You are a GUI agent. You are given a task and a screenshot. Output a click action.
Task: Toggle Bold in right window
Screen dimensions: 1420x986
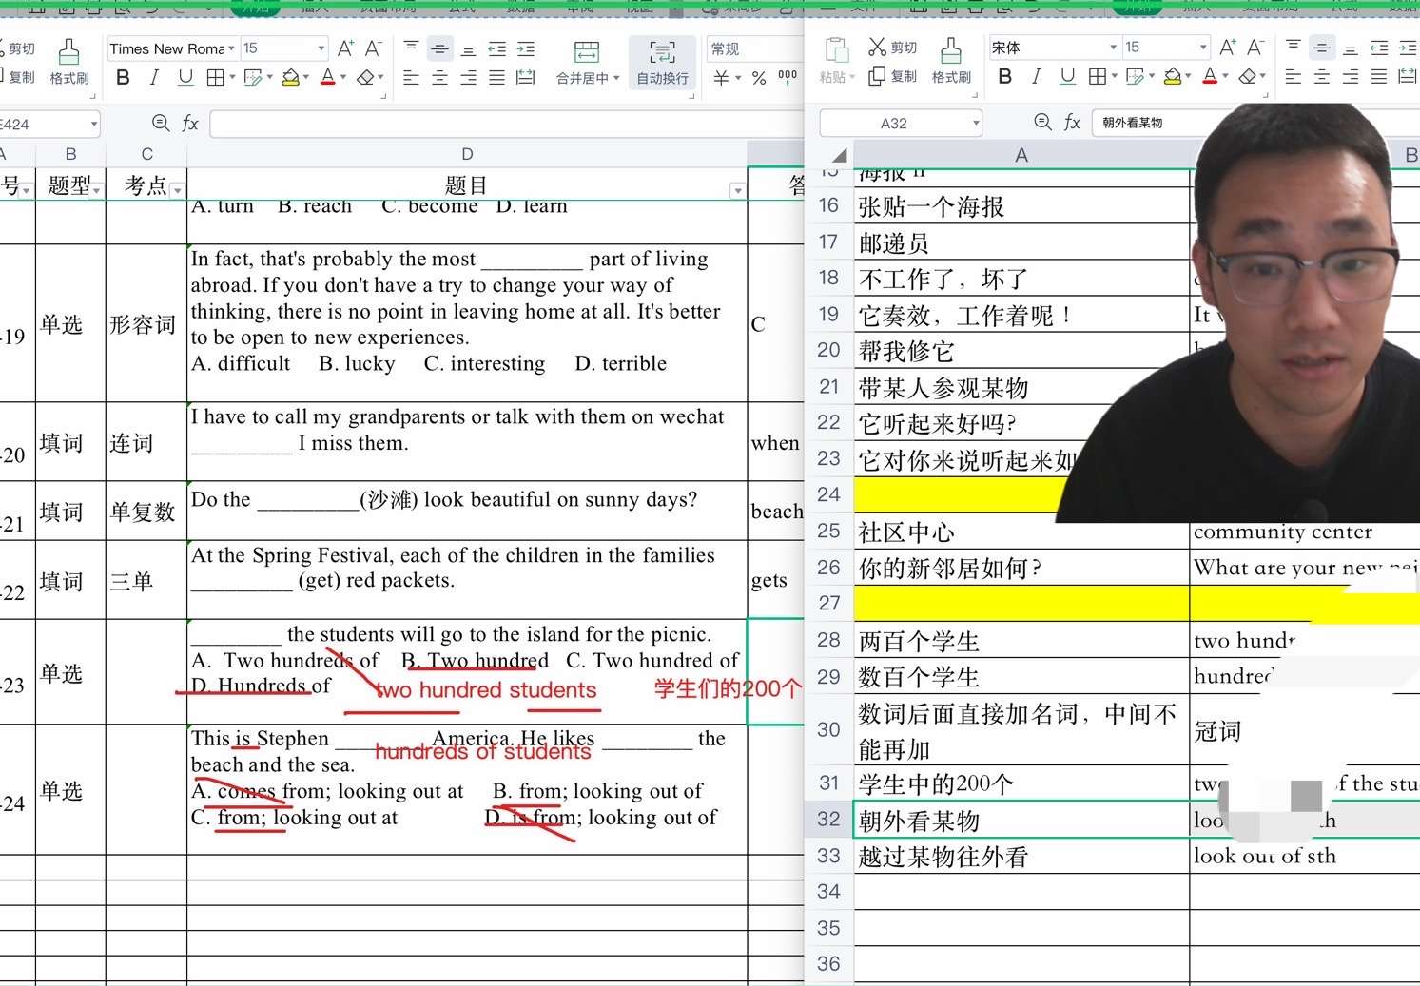pos(1005,76)
